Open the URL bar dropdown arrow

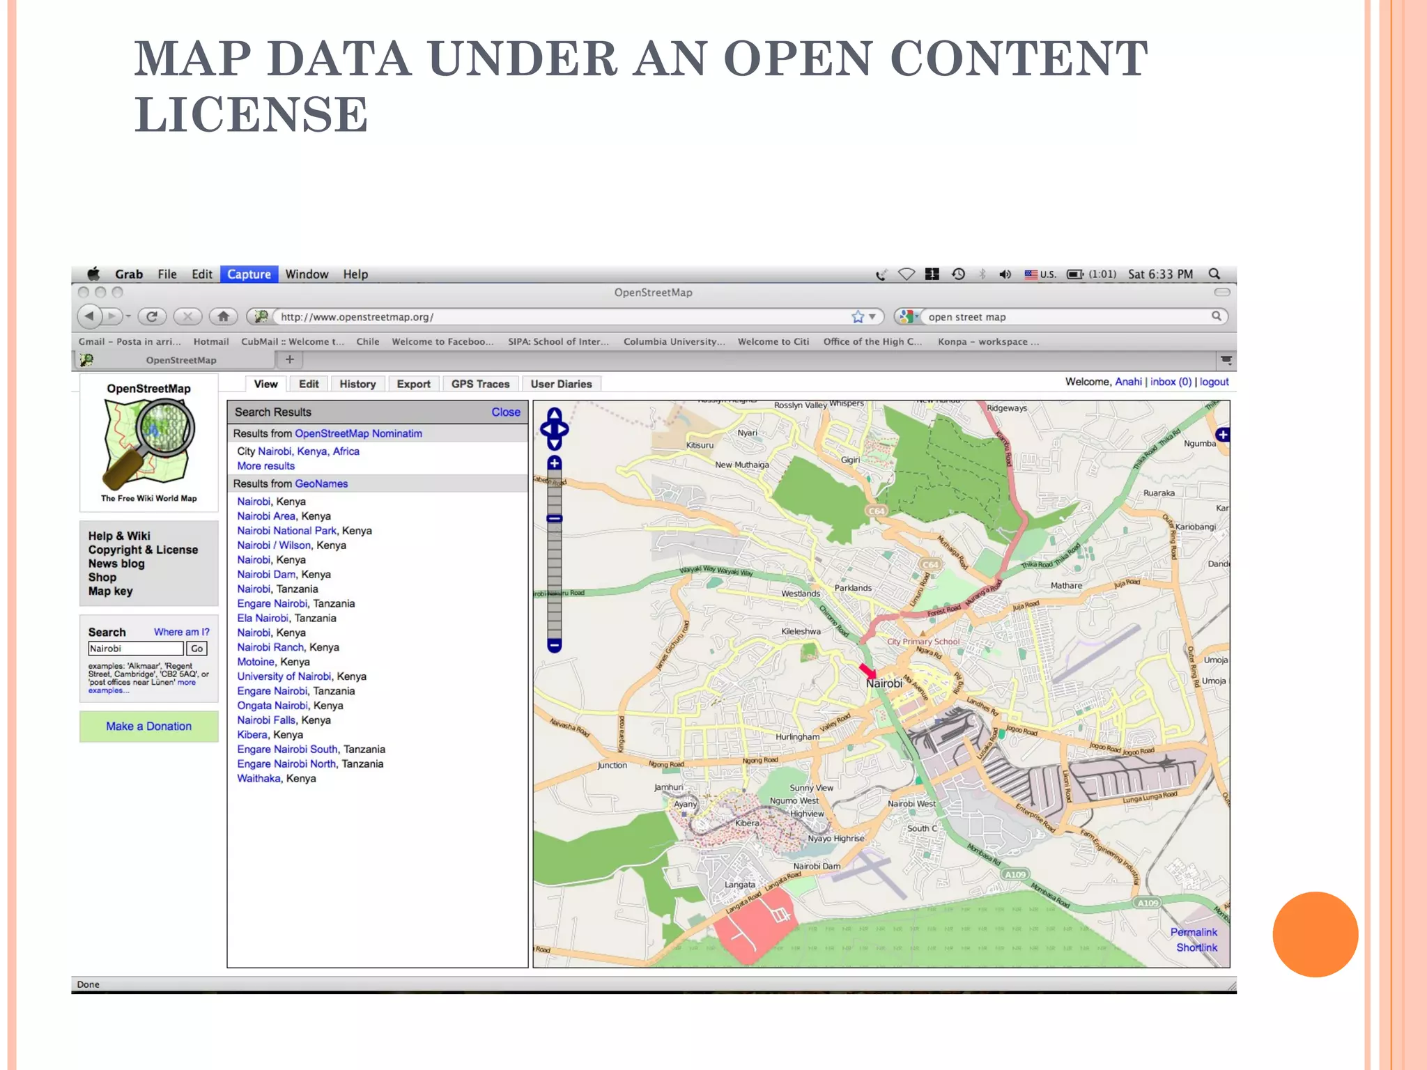872,317
